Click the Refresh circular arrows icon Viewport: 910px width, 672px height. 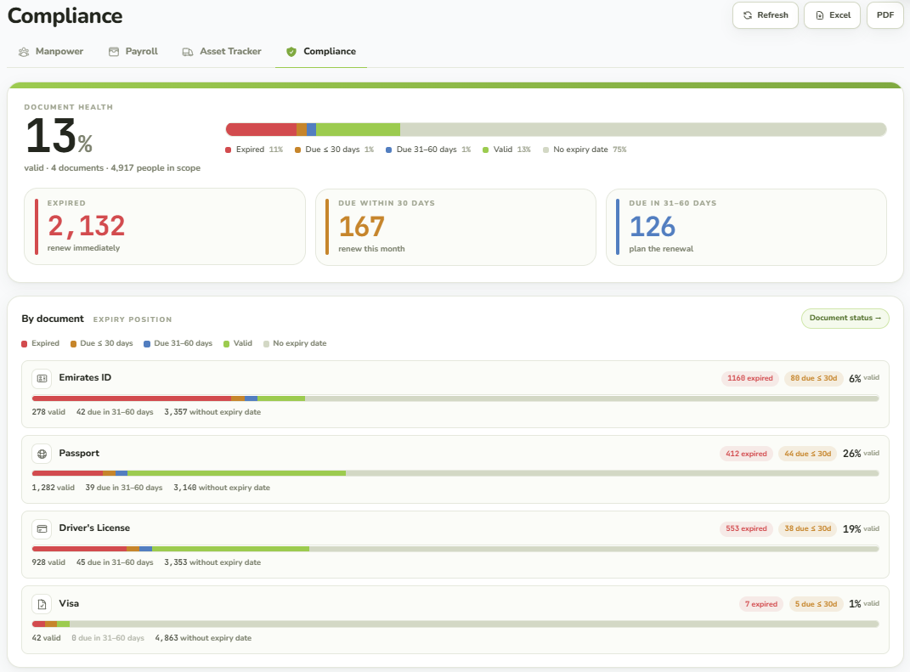coord(748,15)
